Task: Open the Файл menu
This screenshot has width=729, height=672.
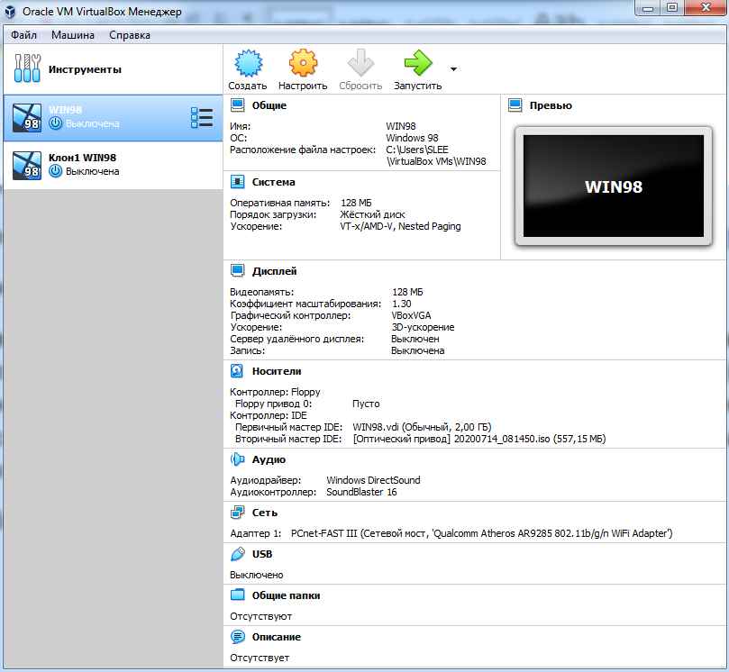Action: pyautogui.click(x=23, y=35)
